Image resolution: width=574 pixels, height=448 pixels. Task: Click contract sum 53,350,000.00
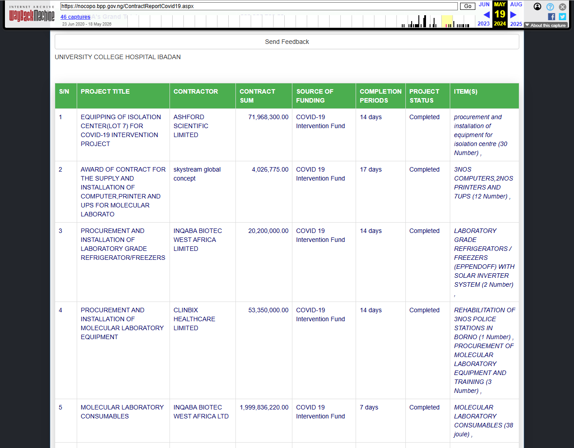pos(268,310)
